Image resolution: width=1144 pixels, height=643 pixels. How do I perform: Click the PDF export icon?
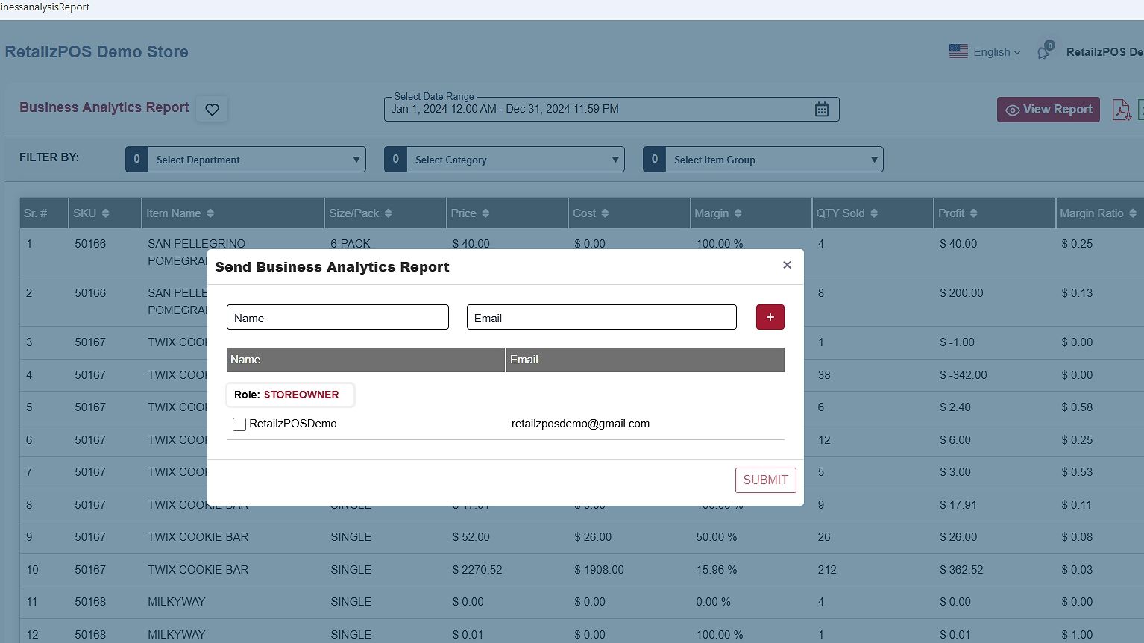tap(1121, 110)
